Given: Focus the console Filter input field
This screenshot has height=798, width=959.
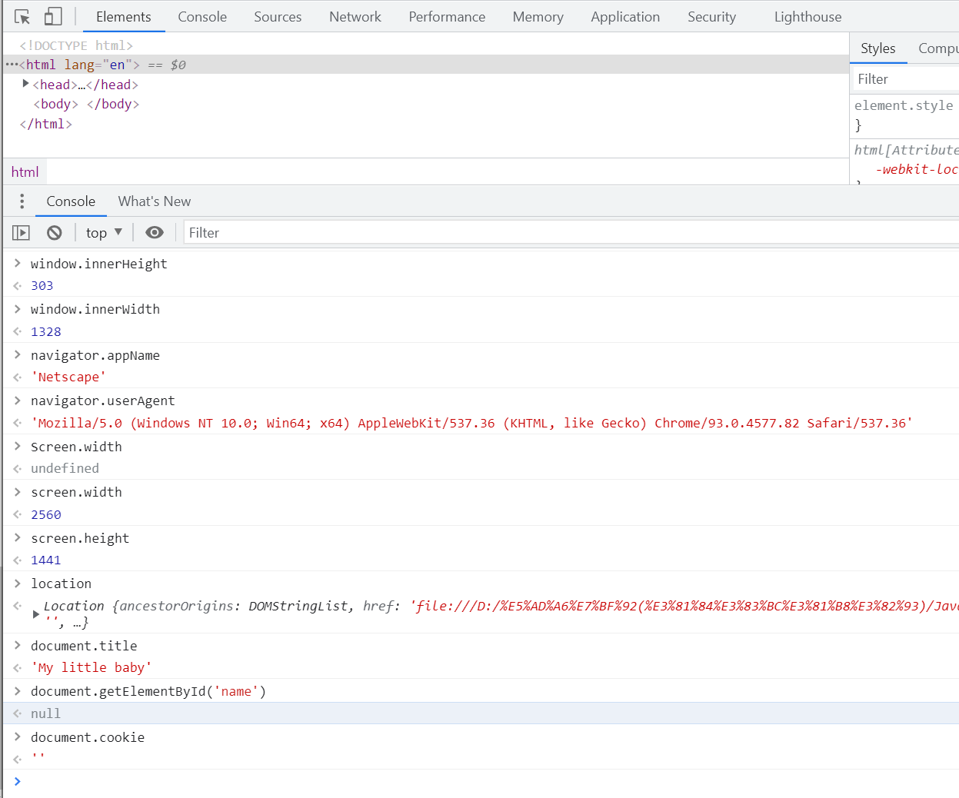Looking at the screenshot, I should 571,233.
